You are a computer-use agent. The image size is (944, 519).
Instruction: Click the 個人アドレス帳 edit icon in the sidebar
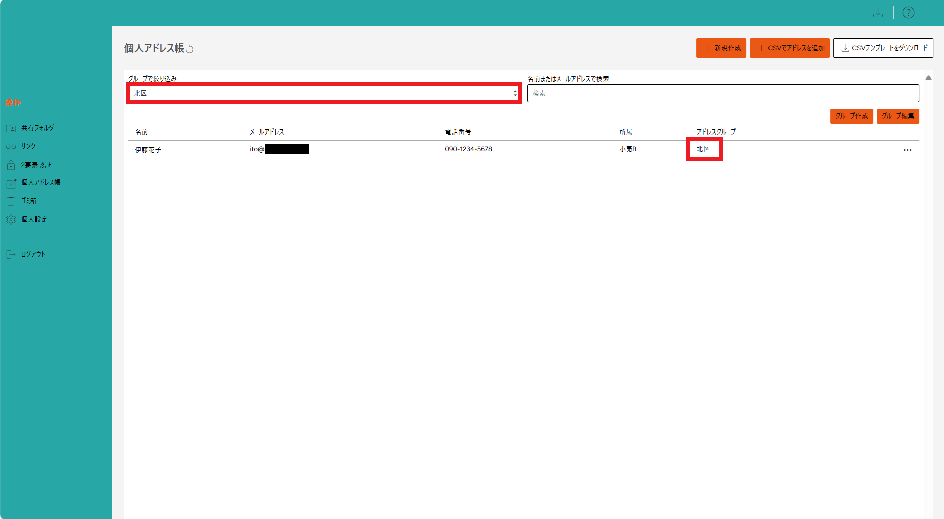(x=11, y=183)
